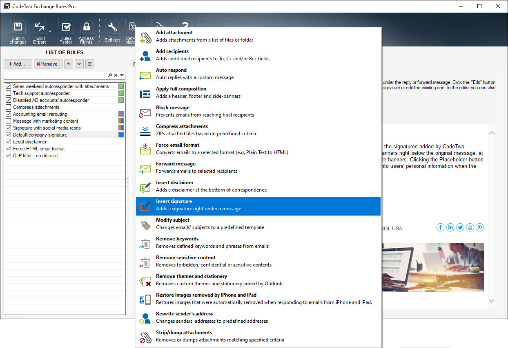Image resolution: width=508 pixels, height=348 pixels.
Task: Select Auto respond menu entry
Action: click(x=258, y=74)
